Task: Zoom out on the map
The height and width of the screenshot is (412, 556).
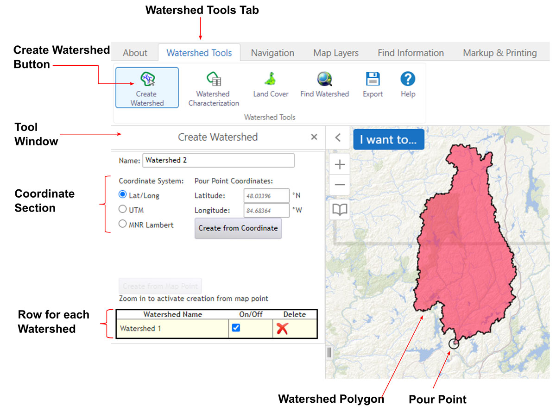Action: coord(340,185)
